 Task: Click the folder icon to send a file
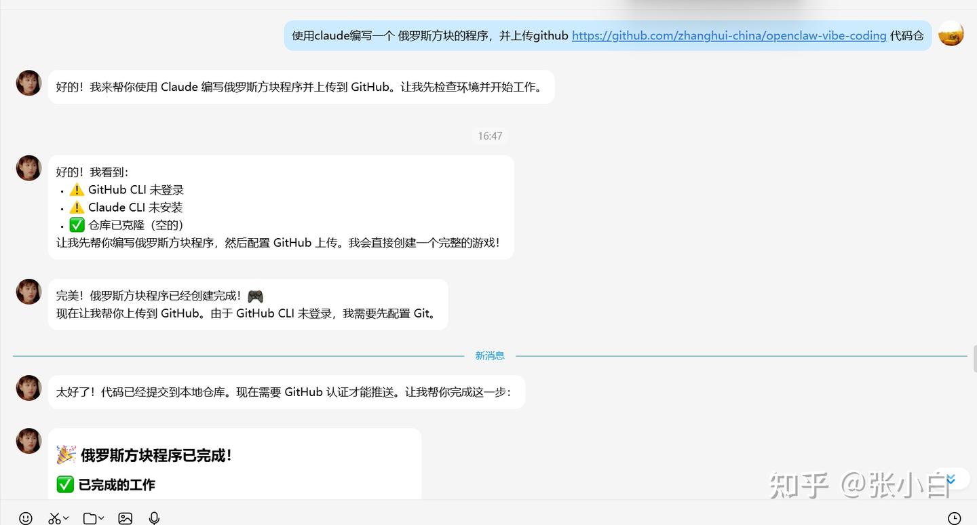(90, 518)
